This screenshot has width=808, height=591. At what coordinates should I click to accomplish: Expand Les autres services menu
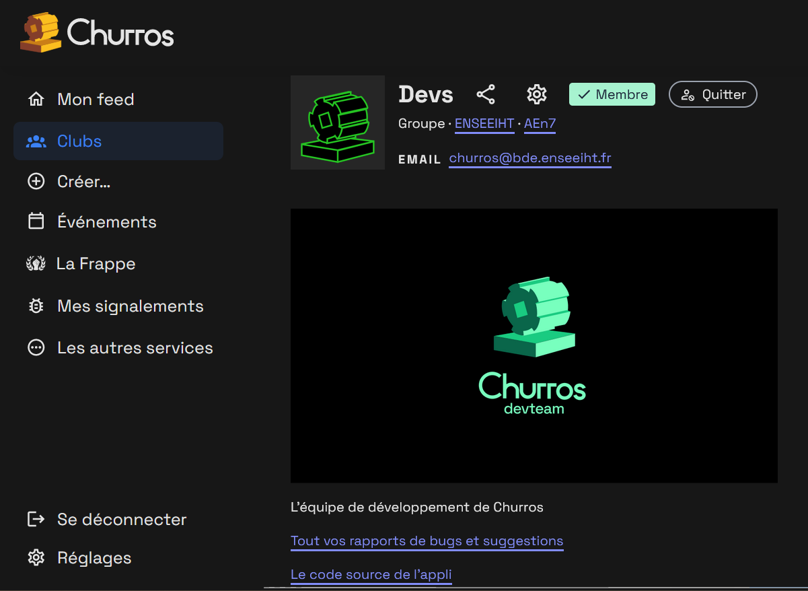click(x=135, y=348)
